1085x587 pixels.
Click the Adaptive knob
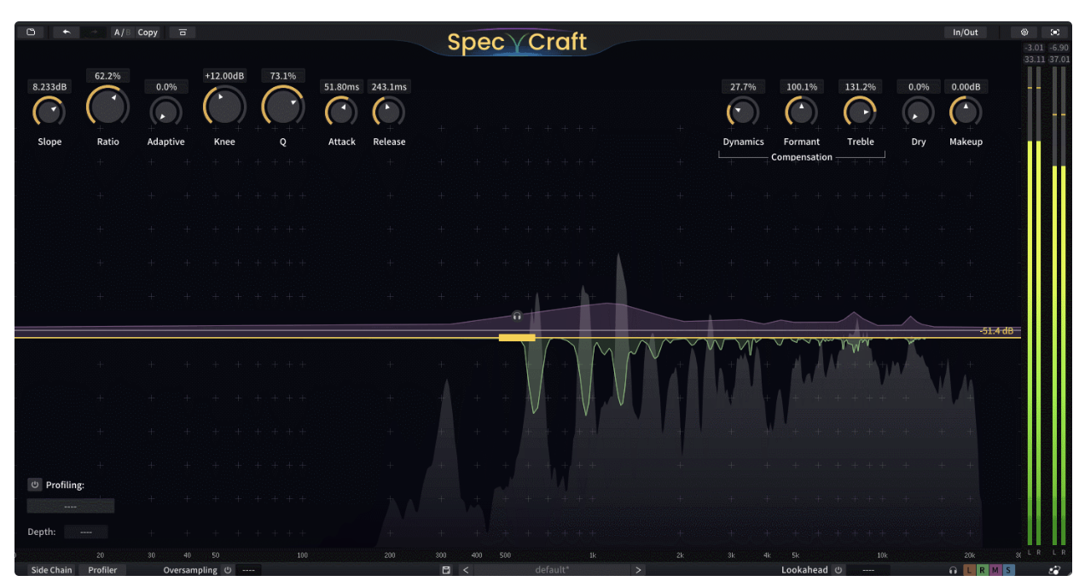click(165, 112)
